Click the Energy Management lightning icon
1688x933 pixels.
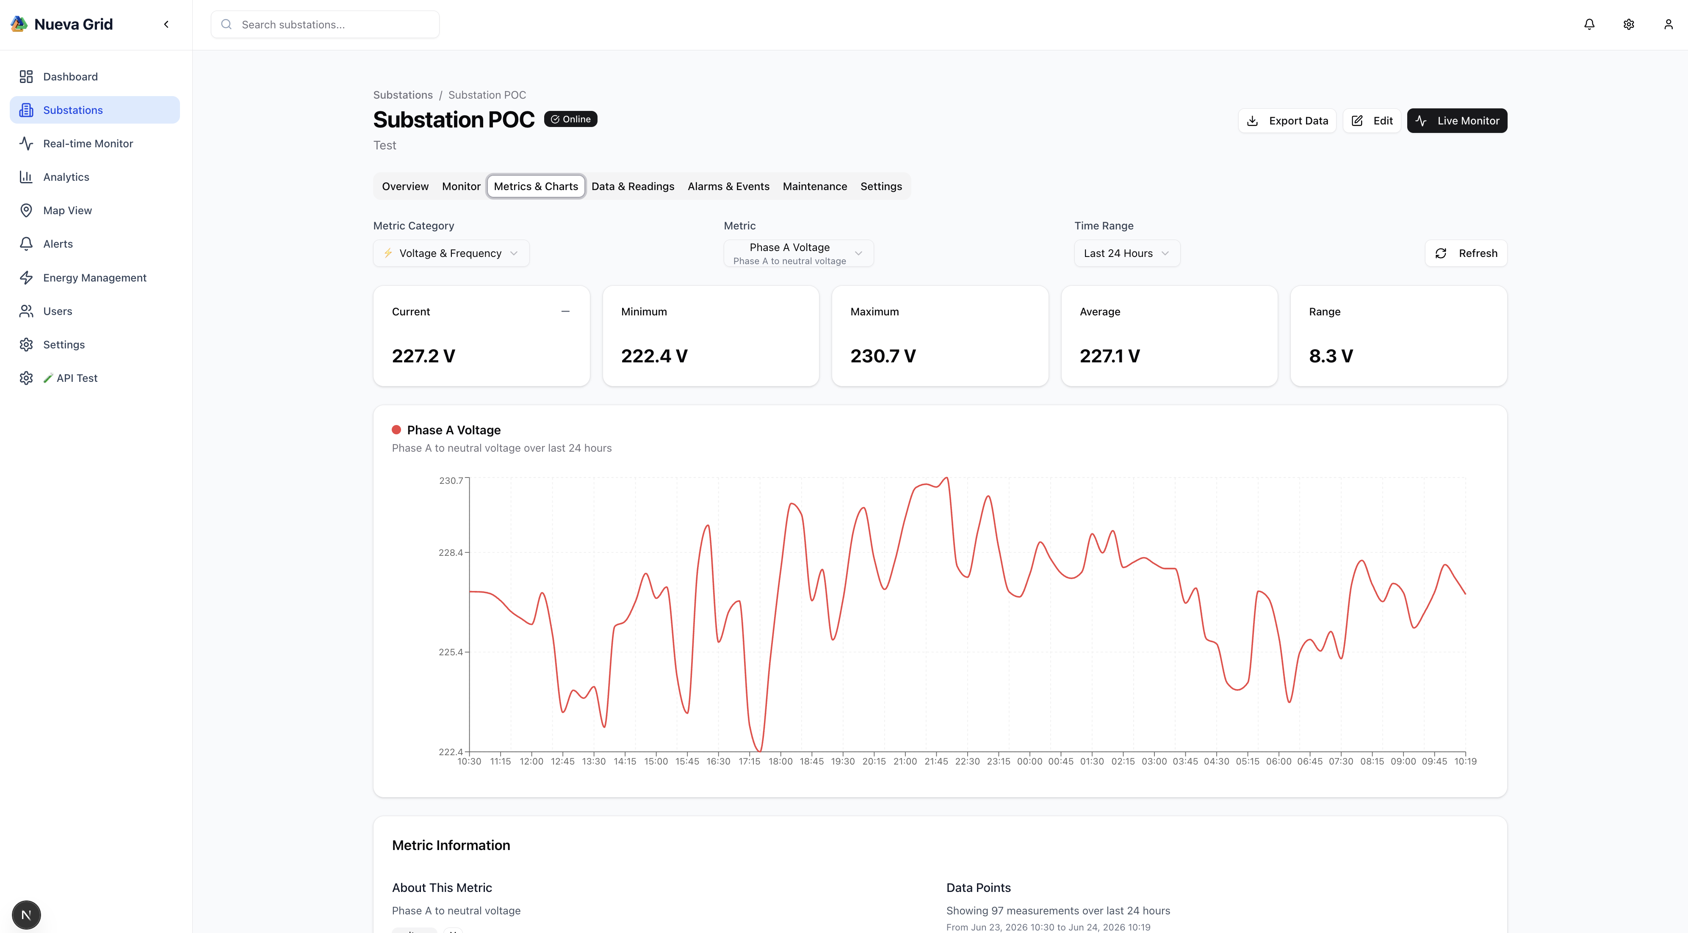[x=26, y=278]
